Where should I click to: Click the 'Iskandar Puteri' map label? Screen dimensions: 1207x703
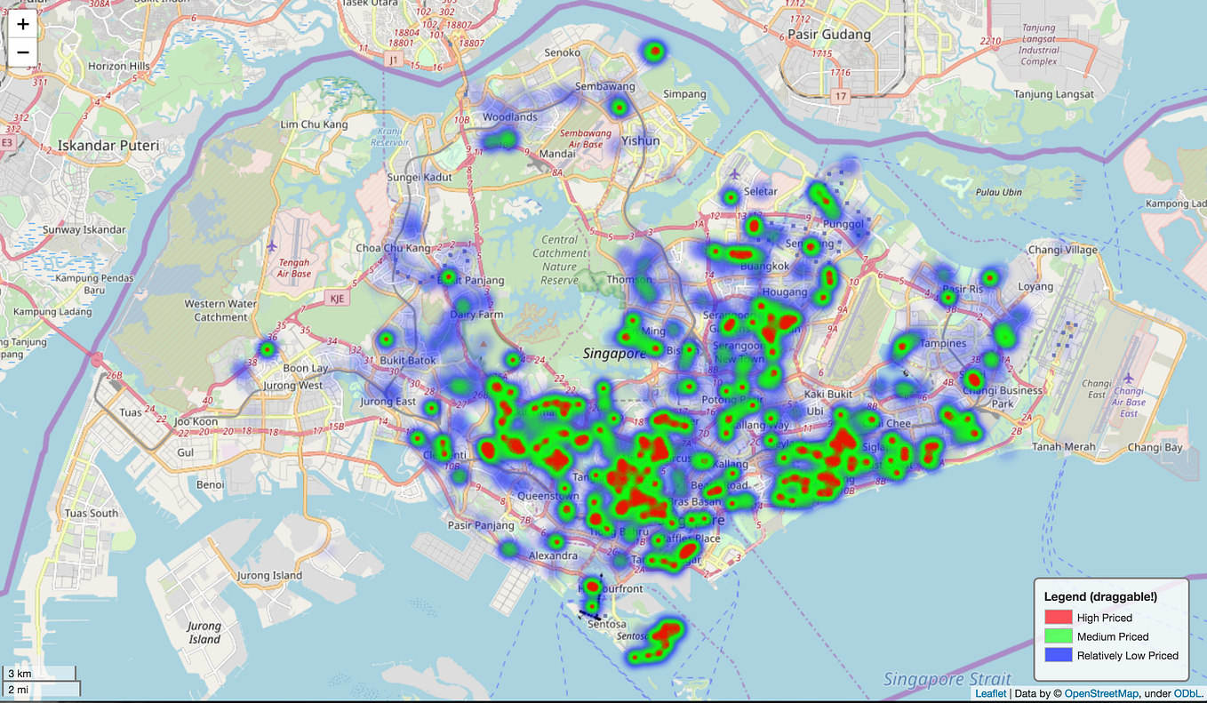tap(108, 145)
